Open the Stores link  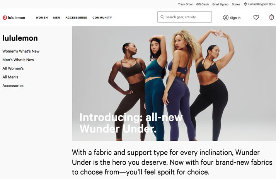point(236,4)
